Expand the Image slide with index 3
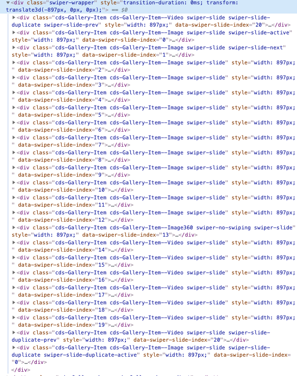This screenshot has height=376, width=297. coord(14,77)
